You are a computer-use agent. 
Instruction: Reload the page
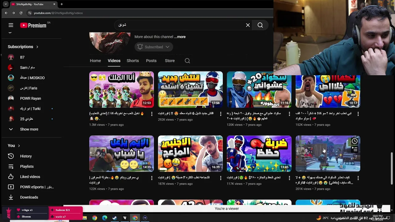click(x=21, y=13)
